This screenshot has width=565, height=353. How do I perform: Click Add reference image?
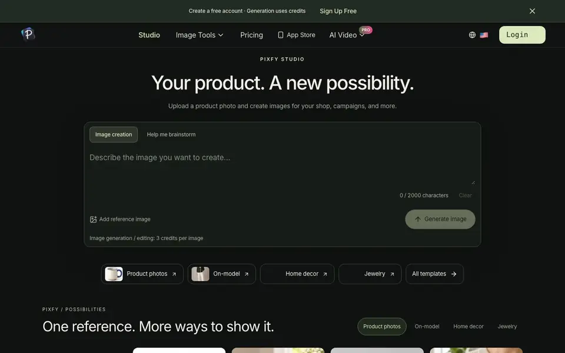120,219
